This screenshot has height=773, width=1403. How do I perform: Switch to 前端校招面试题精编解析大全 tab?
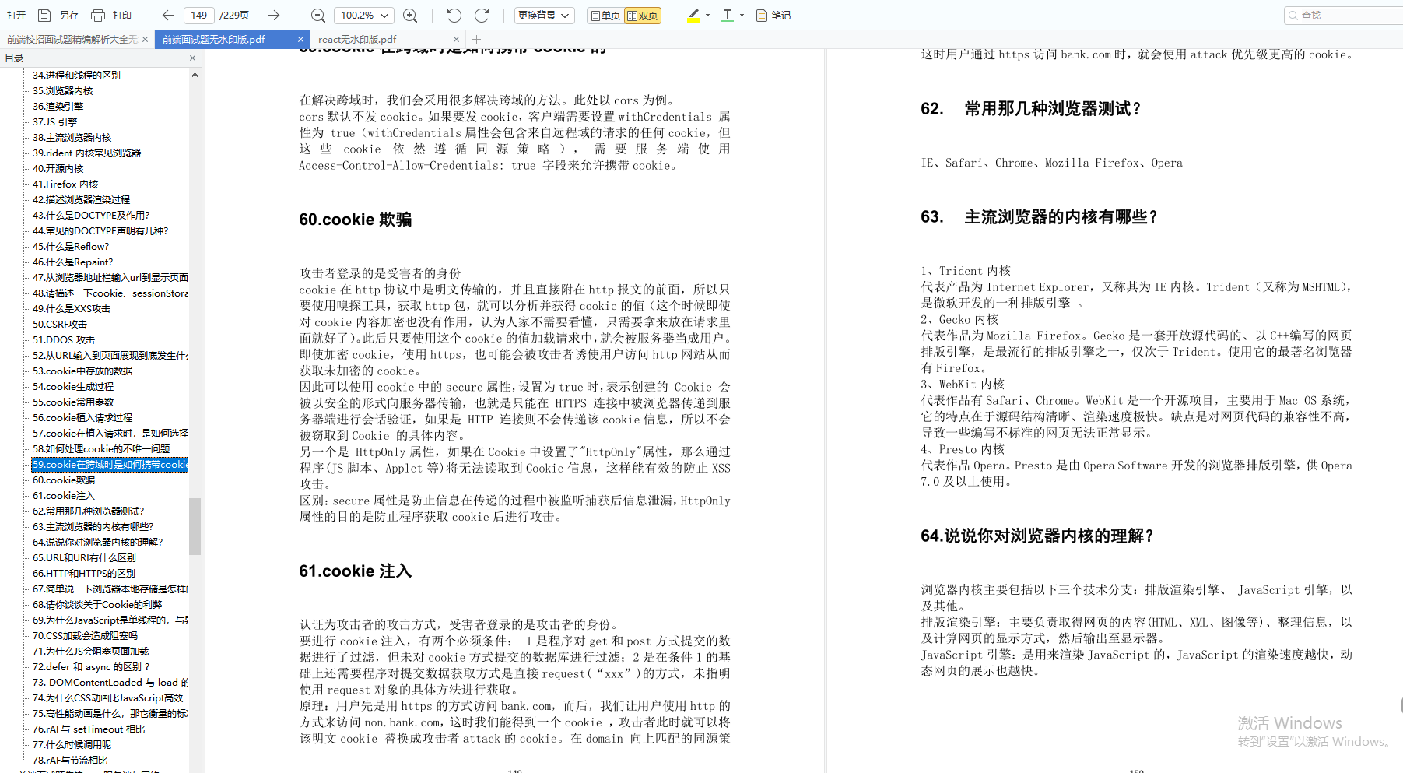click(72, 39)
